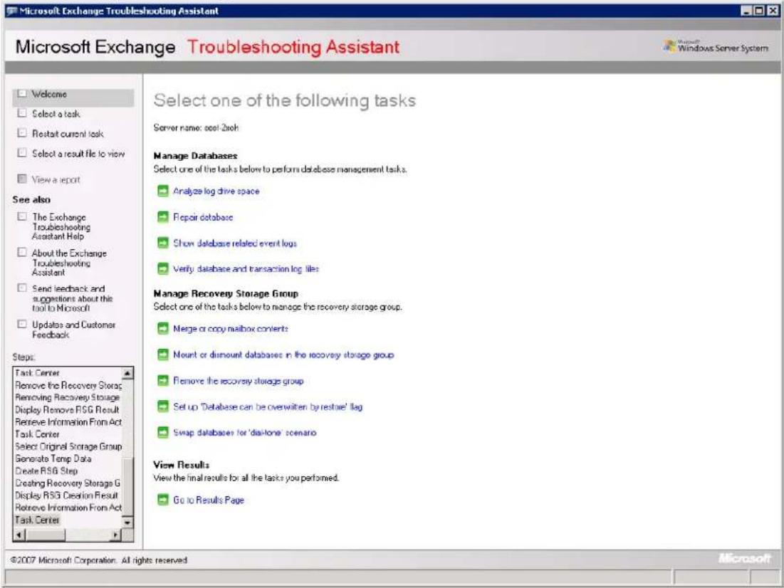The width and height of the screenshot is (784, 588).
Task: Click icon beside Send feedback and suggestions
Action: 21,288
